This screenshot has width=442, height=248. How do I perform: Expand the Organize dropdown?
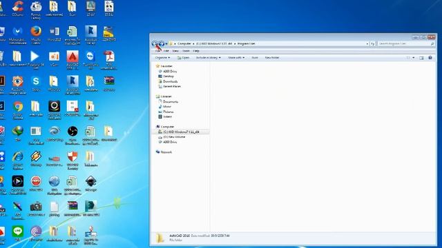pos(162,58)
